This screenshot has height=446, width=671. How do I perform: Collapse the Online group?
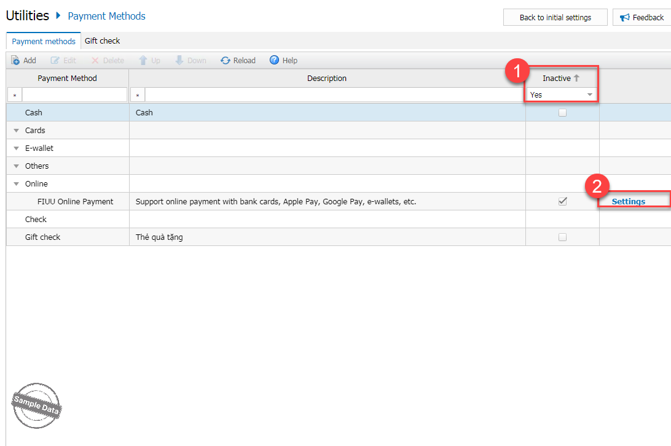pos(16,184)
